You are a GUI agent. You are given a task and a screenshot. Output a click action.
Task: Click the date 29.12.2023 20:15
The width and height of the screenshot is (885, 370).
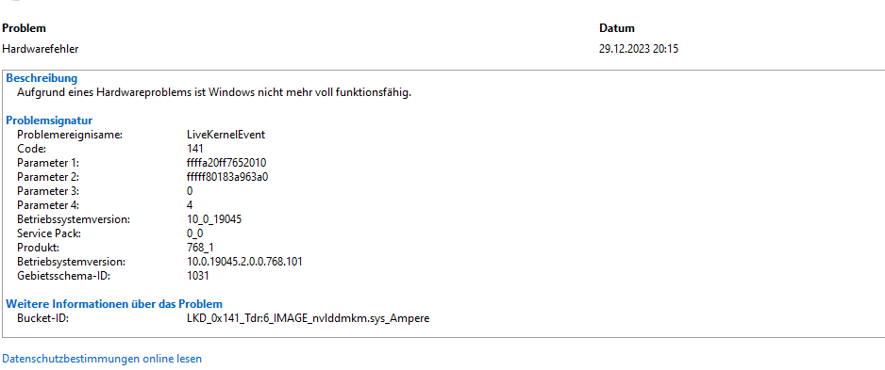639,49
